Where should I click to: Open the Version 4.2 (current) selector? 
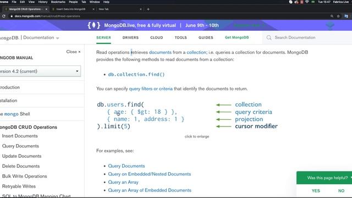coord(40,71)
